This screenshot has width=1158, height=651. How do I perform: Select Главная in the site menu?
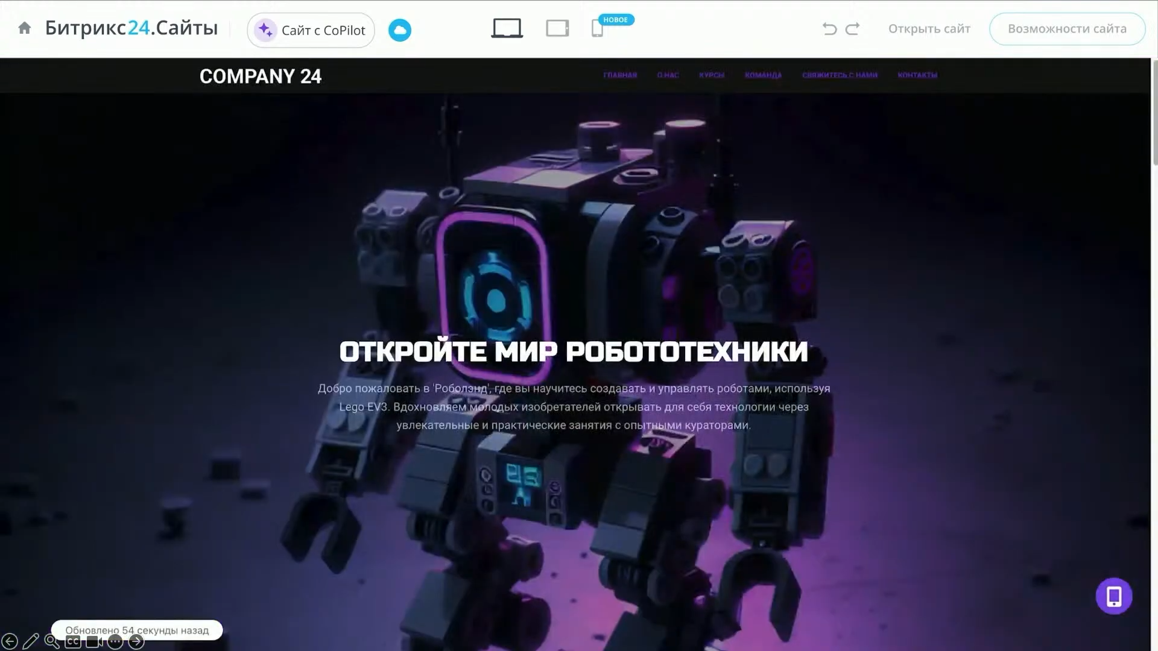click(x=620, y=75)
